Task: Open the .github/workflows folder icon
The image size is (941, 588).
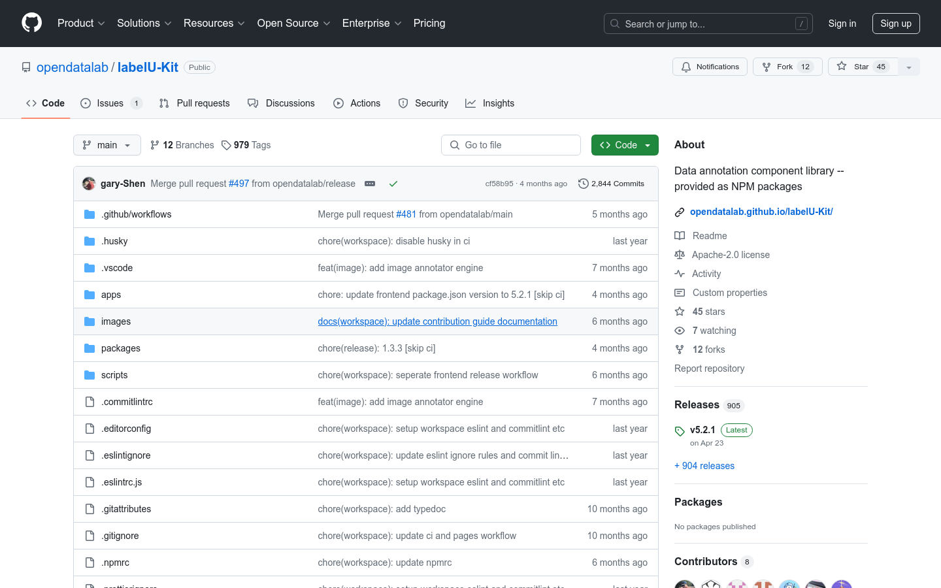Action: click(x=90, y=214)
